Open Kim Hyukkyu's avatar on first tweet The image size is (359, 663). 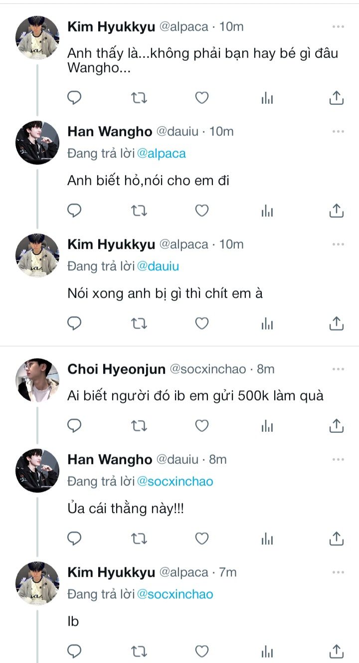(38, 37)
